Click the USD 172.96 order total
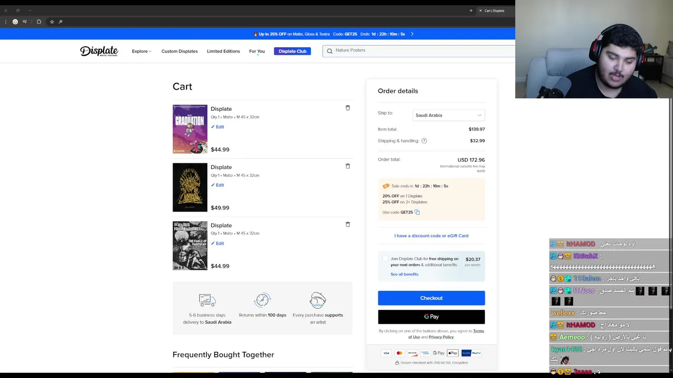Viewport: 673px width, 378px height. click(471, 160)
